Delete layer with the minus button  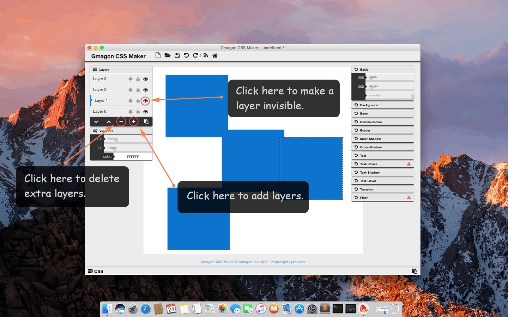click(121, 122)
